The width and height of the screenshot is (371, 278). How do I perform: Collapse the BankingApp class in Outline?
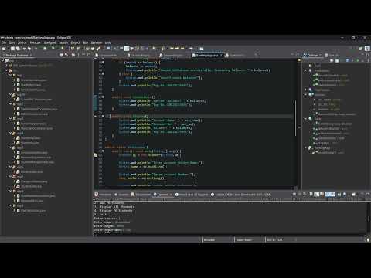(x=306, y=147)
